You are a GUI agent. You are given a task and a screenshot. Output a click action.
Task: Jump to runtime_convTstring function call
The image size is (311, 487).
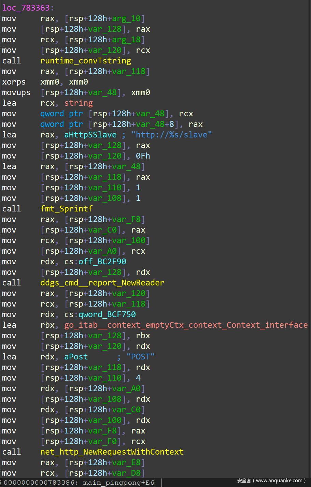point(85,61)
